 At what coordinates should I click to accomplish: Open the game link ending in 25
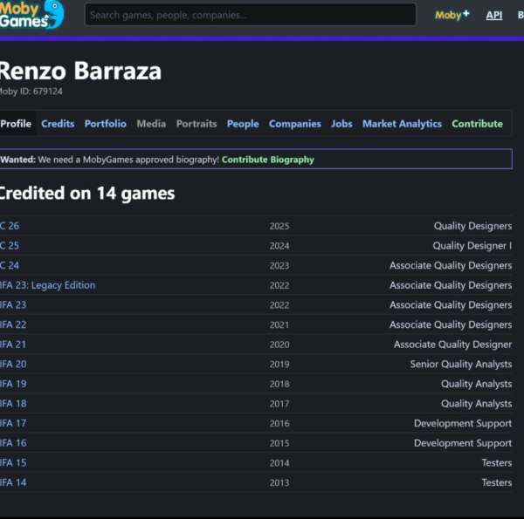pyautogui.click(x=10, y=246)
